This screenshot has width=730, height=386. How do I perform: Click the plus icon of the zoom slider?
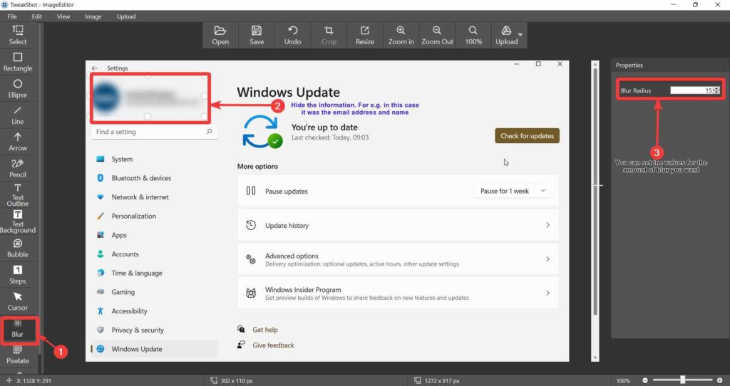click(x=720, y=380)
